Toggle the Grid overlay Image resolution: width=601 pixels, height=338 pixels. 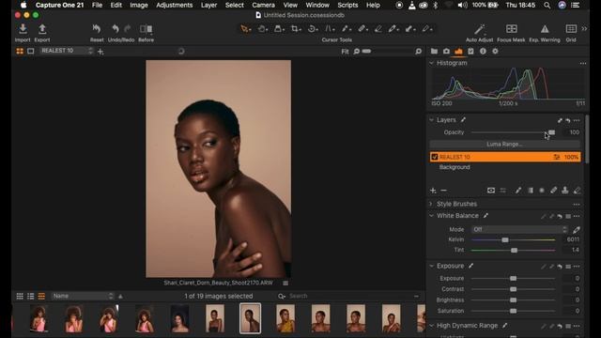point(571,29)
